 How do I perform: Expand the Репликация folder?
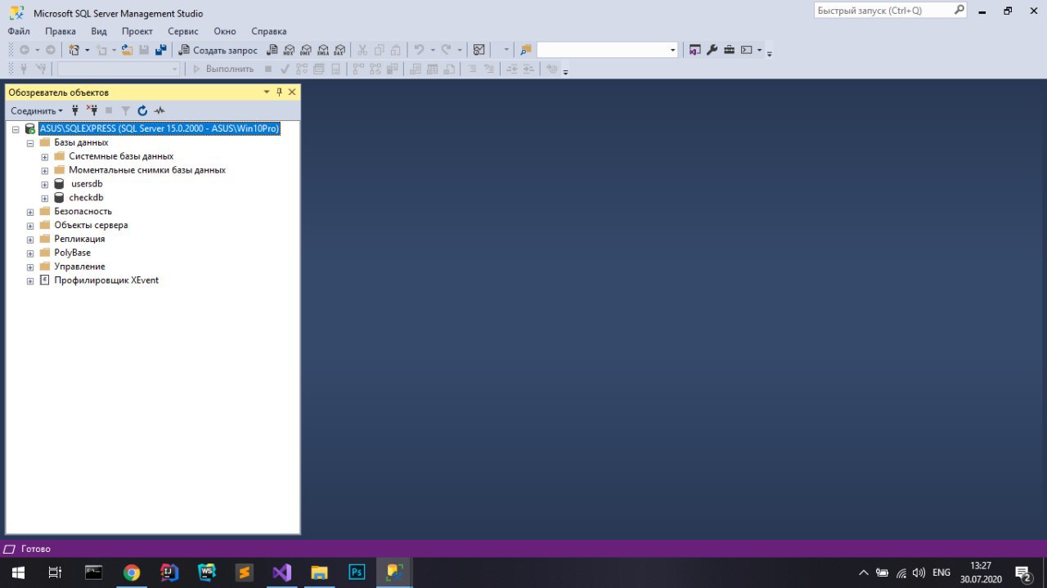pyautogui.click(x=30, y=240)
